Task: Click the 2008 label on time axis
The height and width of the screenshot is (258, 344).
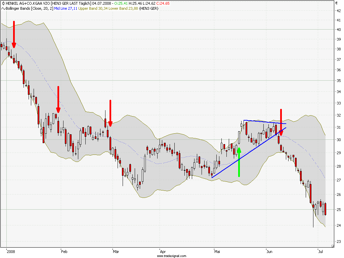Action: 11,252
